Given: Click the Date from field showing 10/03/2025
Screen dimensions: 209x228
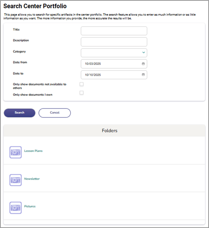Looking at the screenshot, I should click(x=110, y=64).
